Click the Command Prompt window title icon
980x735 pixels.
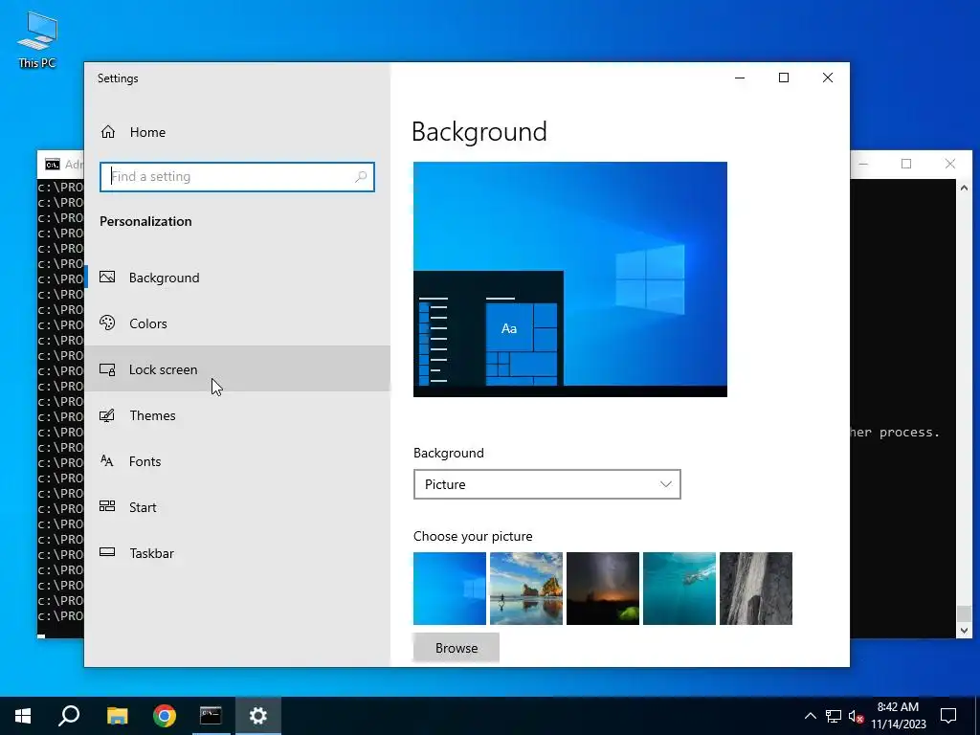click(x=53, y=165)
